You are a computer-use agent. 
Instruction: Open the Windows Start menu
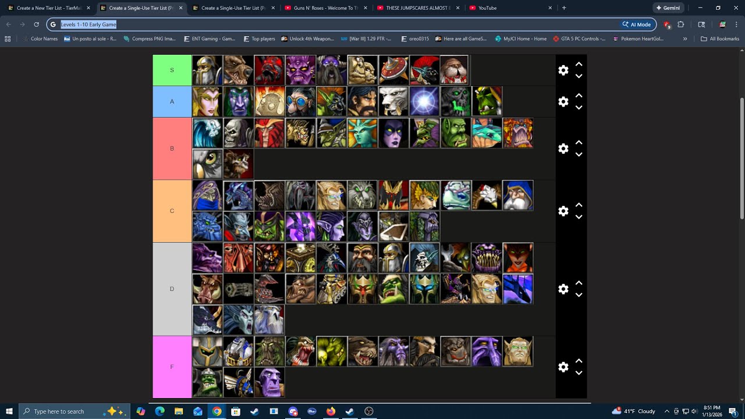tap(9, 411)
